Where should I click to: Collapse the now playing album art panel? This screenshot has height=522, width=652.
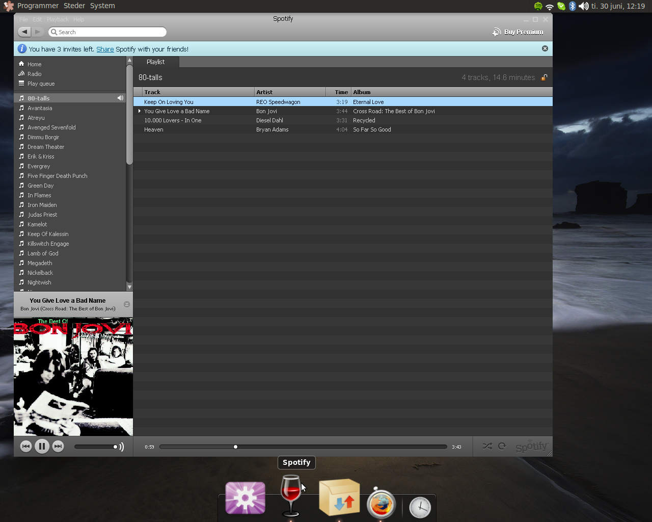(x=127, y=304)
